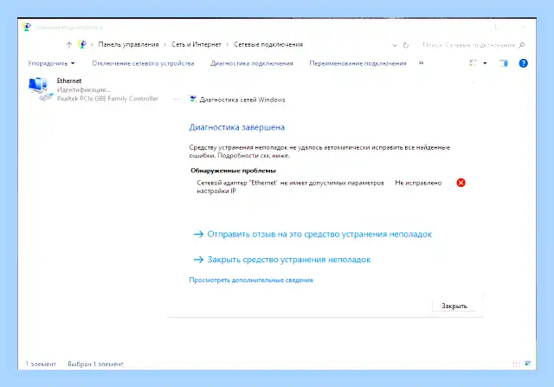Click the up-arrow navigation icon

click(x=69, y=45)
